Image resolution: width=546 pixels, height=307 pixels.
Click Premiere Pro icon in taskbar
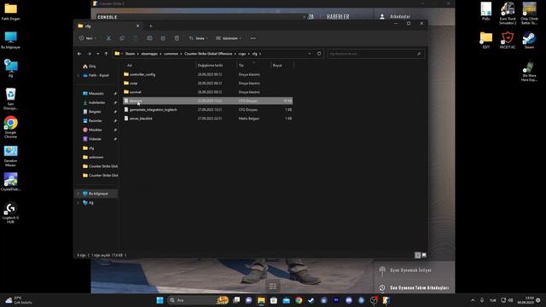[x=336, y=300]
